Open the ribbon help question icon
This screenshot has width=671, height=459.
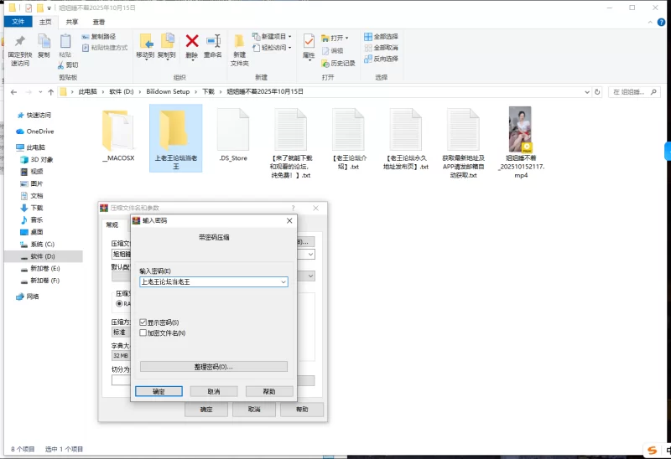(661, 23)
